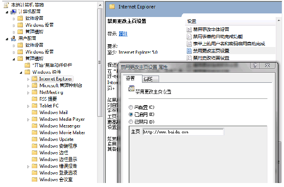Viewport: 284px width, 187px height.
Task: Expand the NetMeeting tree node
Action: click(29, 92)
